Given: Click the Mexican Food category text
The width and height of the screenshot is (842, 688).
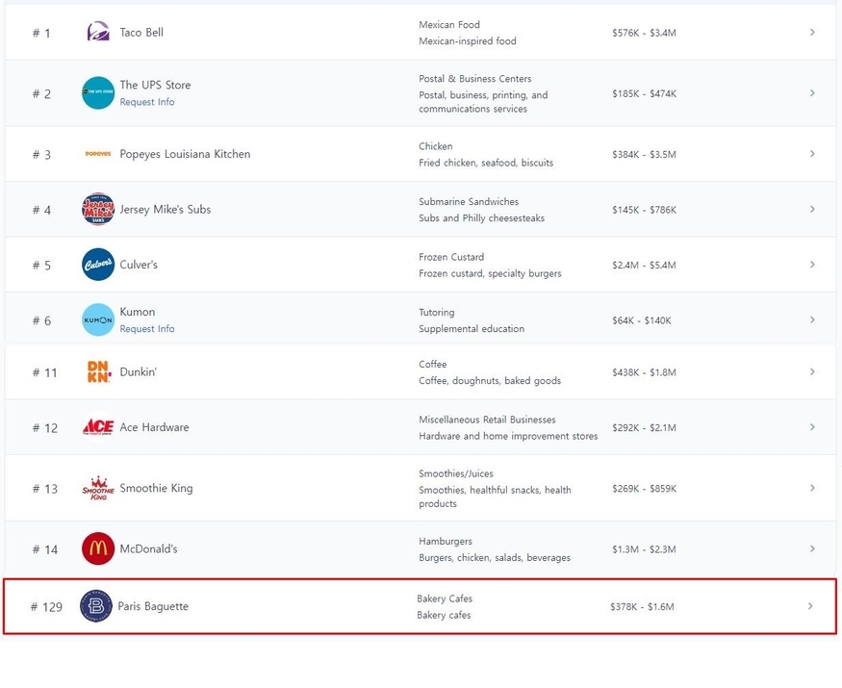Looking at the screenshot, I should click(x=449, y=25).
